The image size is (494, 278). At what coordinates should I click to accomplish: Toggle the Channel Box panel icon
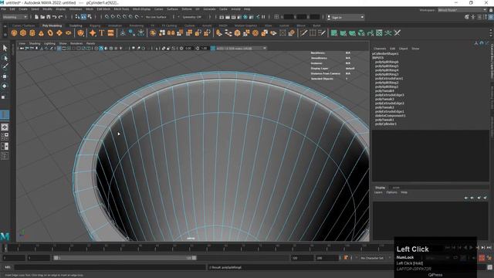(x=491, y=17)
